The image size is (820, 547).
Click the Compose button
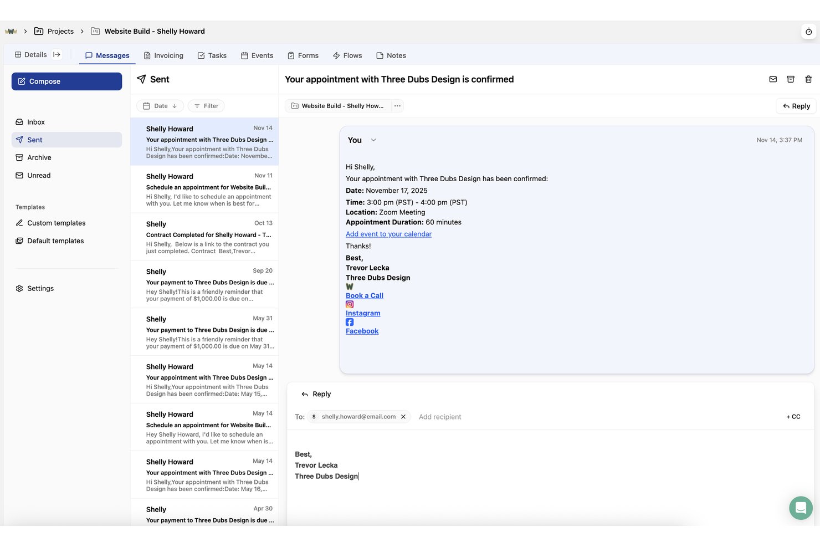[x=66, y=81]
